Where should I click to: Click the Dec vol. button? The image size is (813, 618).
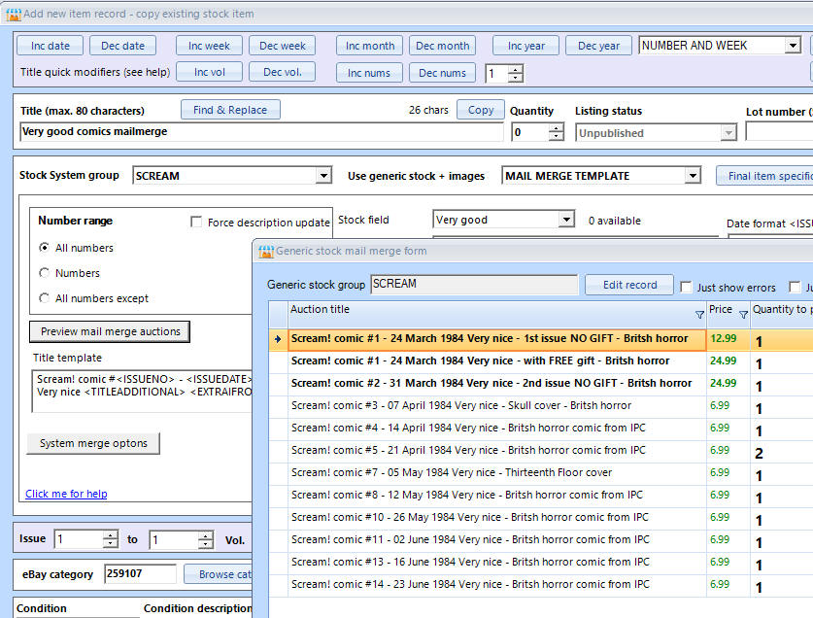click(282, 72)
